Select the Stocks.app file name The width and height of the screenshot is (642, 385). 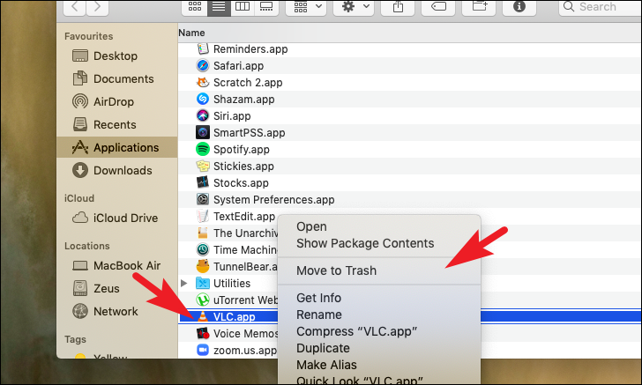pos(241,183)
